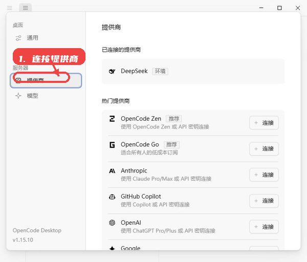
Task: Click the OpenAI logo icon
Action: click(112, 223)
